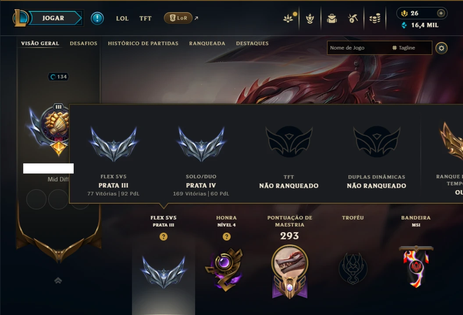Click the Flex 5v5 question mark help icon
Viewport: 463px width, 315px height.
point(164,237)
